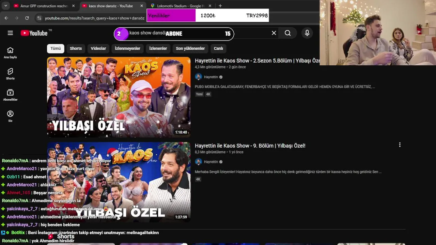Image resolution: width=436 pixels, height=245 pixels.
Task: Select the Canlı filter chip
Action: (218, 48)
